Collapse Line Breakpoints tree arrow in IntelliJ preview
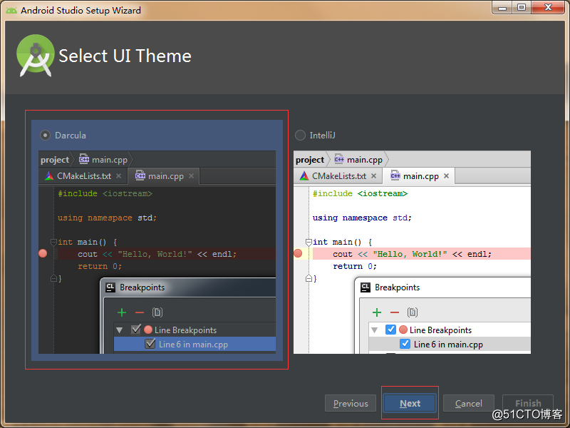This screenshot has height=428, width=570. (x=375, y=330)
